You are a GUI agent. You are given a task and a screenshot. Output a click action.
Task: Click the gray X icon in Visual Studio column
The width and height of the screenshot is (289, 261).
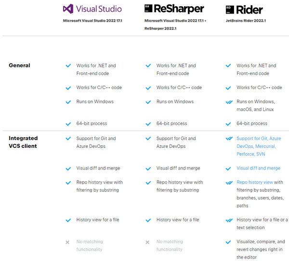pos(68,242)
